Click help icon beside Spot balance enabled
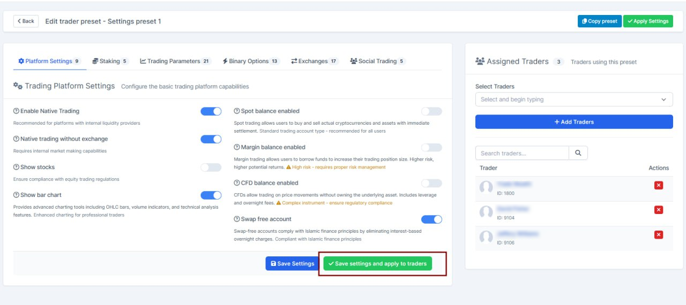Image resolution: width=686 pixels, height=305 pixels. coord(237,111)
